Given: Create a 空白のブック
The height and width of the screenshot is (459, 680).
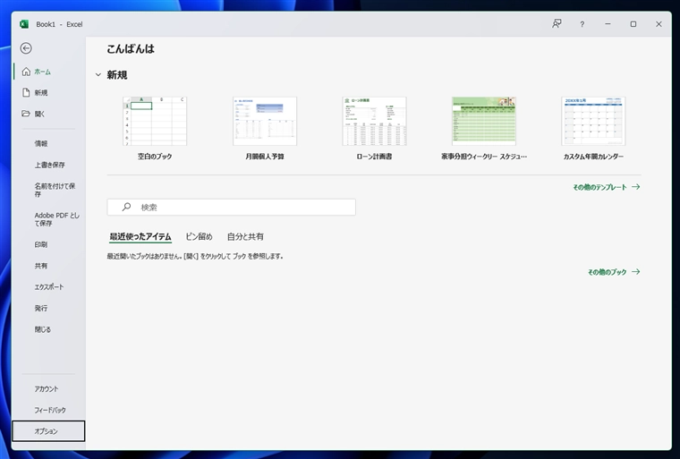Looking at the screenshot, I should pyautogui.click(x=155, y=129).
